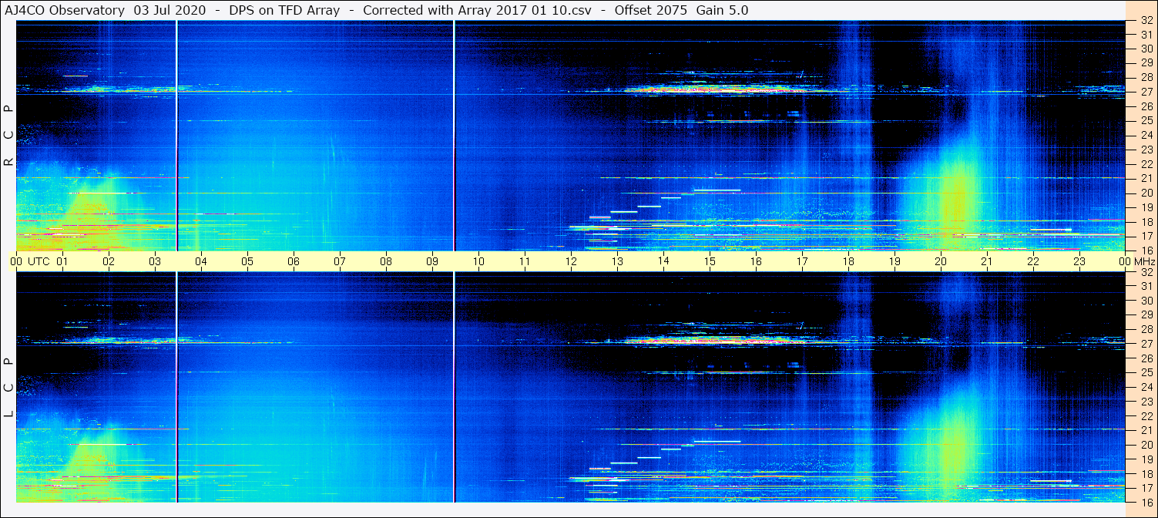Select the 16 hour label on time axis

pos(756,261)
